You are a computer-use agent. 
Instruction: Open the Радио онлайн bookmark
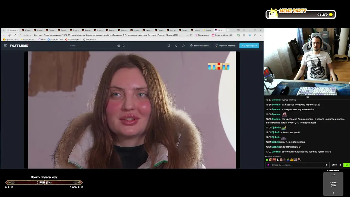pos(11,40)
